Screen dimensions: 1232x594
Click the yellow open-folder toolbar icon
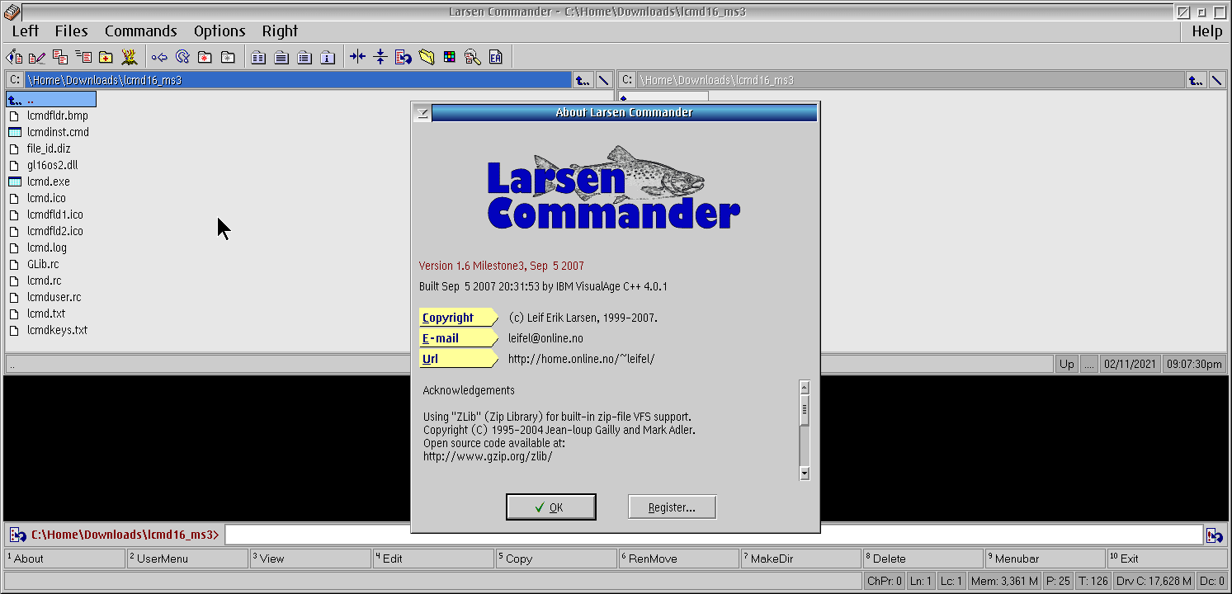pos(427,57)
